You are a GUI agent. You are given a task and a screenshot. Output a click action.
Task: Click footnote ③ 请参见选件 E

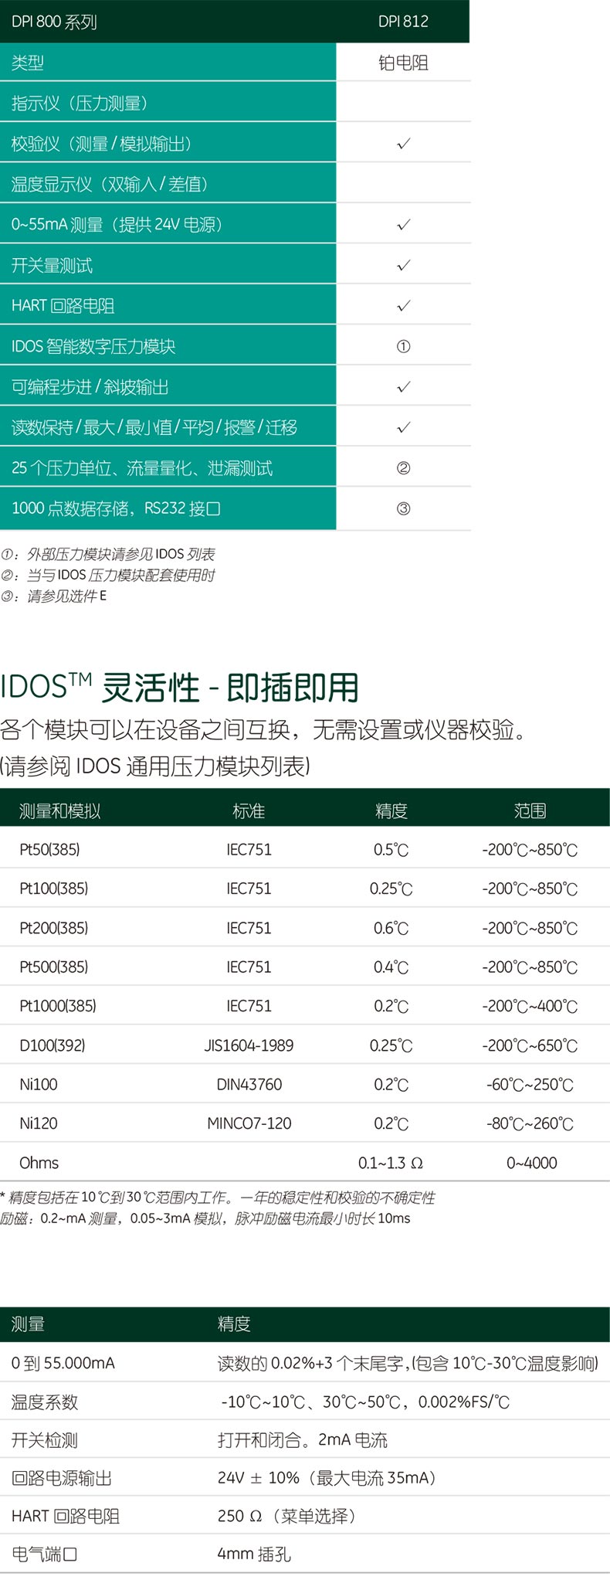54,596
